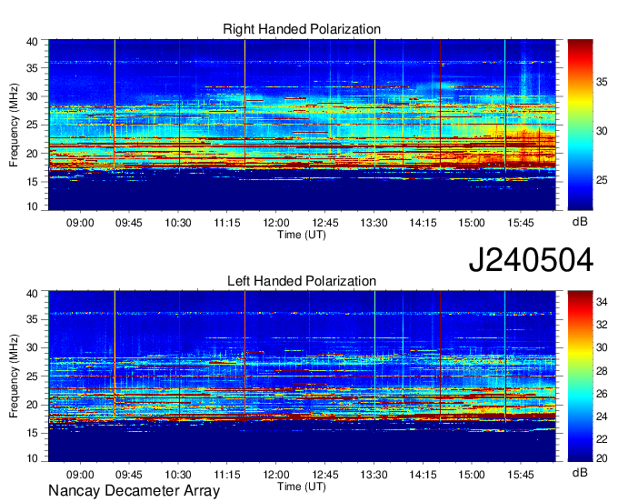Click 11:15 tick on bottom plot
618x502 pixels.
pyautogui.click(x=227, y=475)
